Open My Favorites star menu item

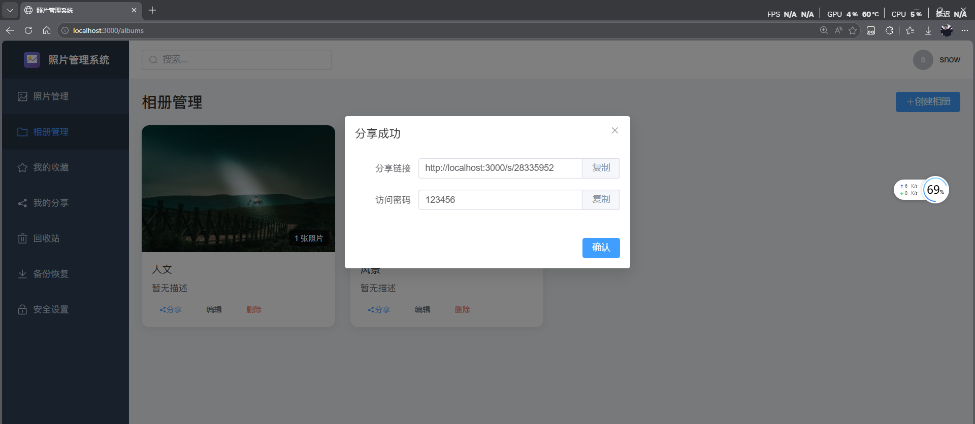click(x=22, y=167)
